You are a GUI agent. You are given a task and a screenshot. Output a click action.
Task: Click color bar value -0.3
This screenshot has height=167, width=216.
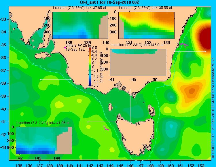(95, 78)
